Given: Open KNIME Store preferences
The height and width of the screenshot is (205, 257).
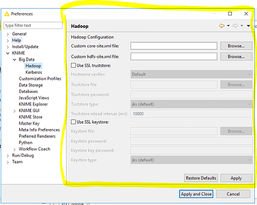Looking at the screenshot, I should [x=31, y=117].
